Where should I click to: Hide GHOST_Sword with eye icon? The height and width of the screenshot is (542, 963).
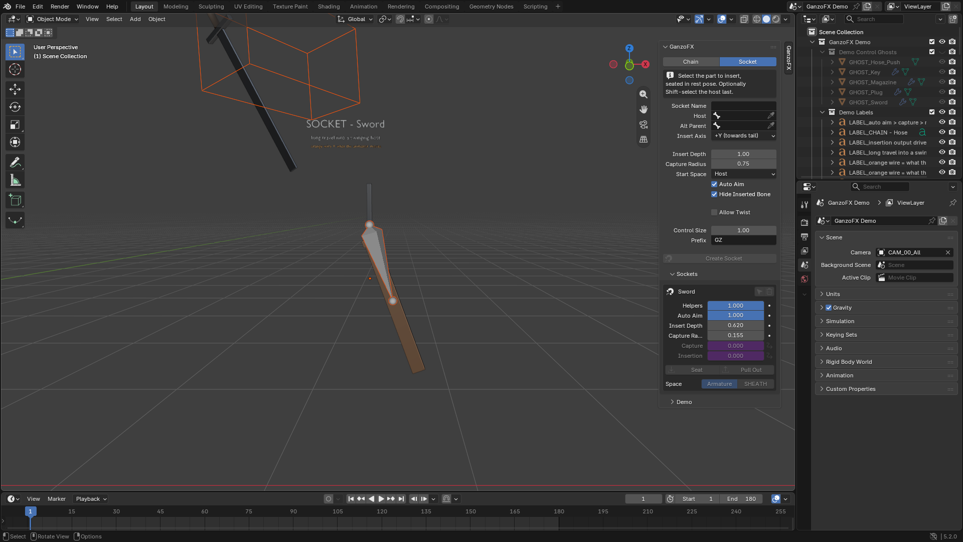pos(942,102)
